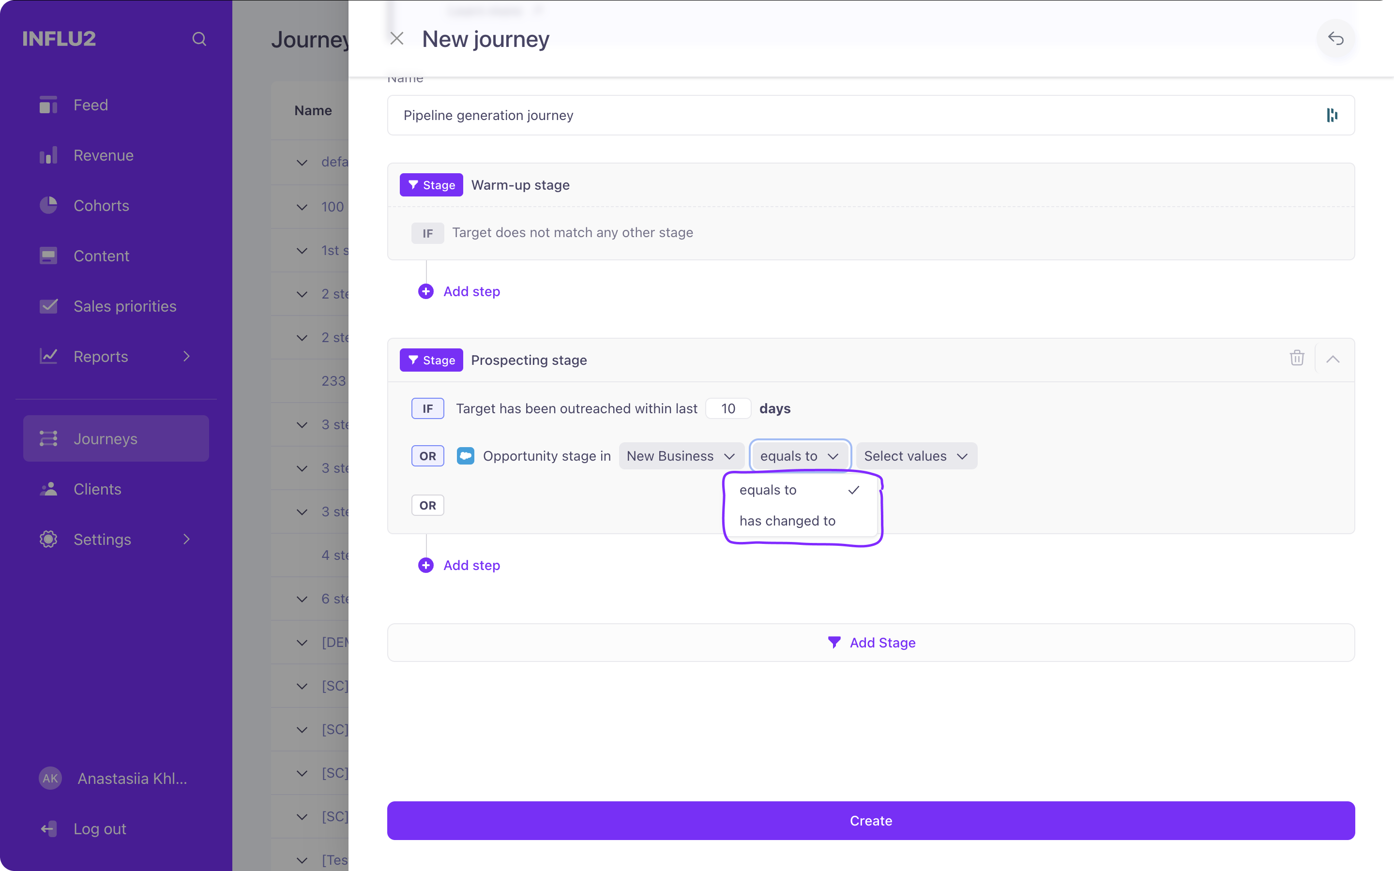Click the INFLU2 logo
The image size is (1394, 871).
coord(59,39)
